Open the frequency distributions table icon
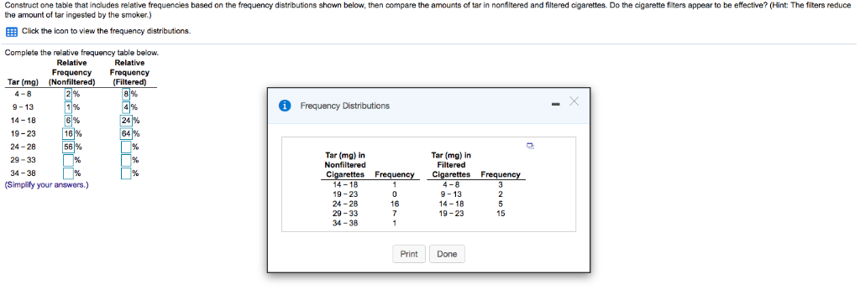This screenshot has height=305, width=860. pos(10,31)
